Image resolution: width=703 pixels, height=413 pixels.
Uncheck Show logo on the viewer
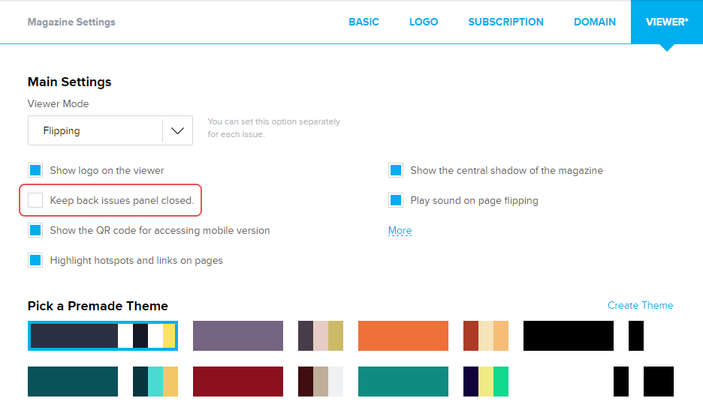[35, 170]
